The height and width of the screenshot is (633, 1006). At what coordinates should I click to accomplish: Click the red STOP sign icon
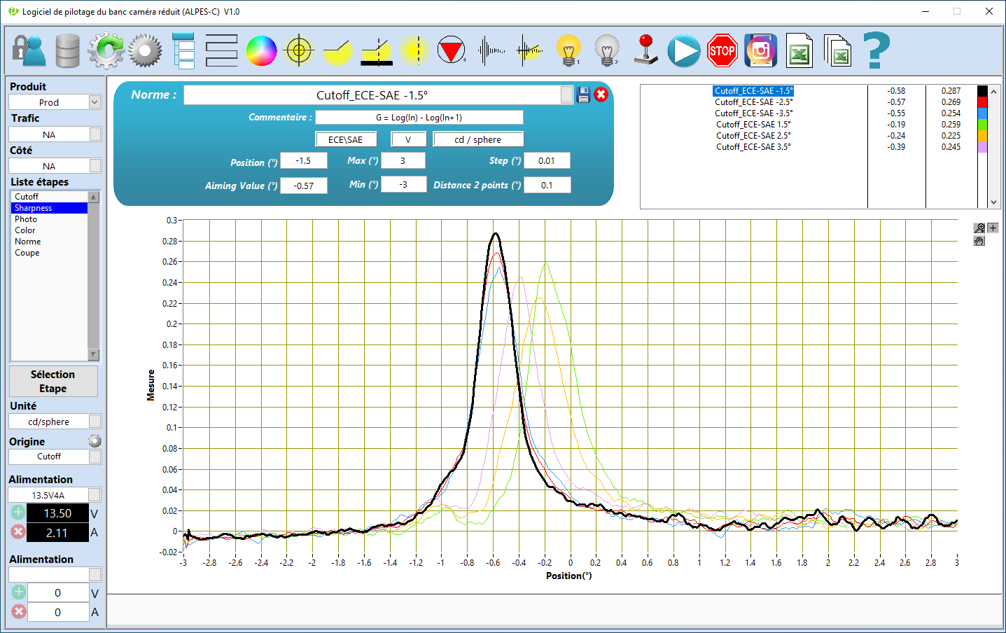coord(722,51)
